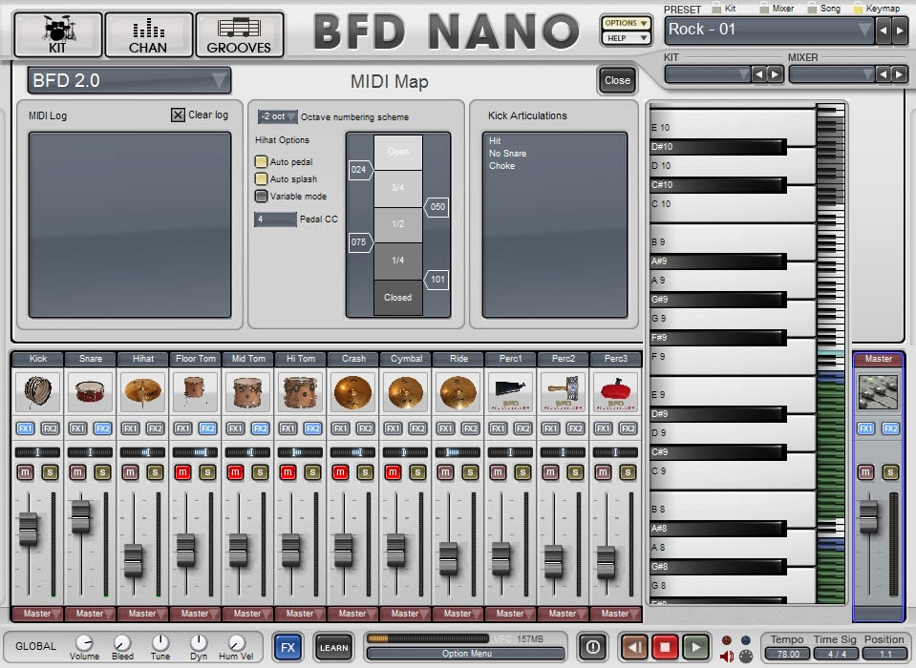
Task: Enable Auto pedal hihat option
Action: point(261,161)
